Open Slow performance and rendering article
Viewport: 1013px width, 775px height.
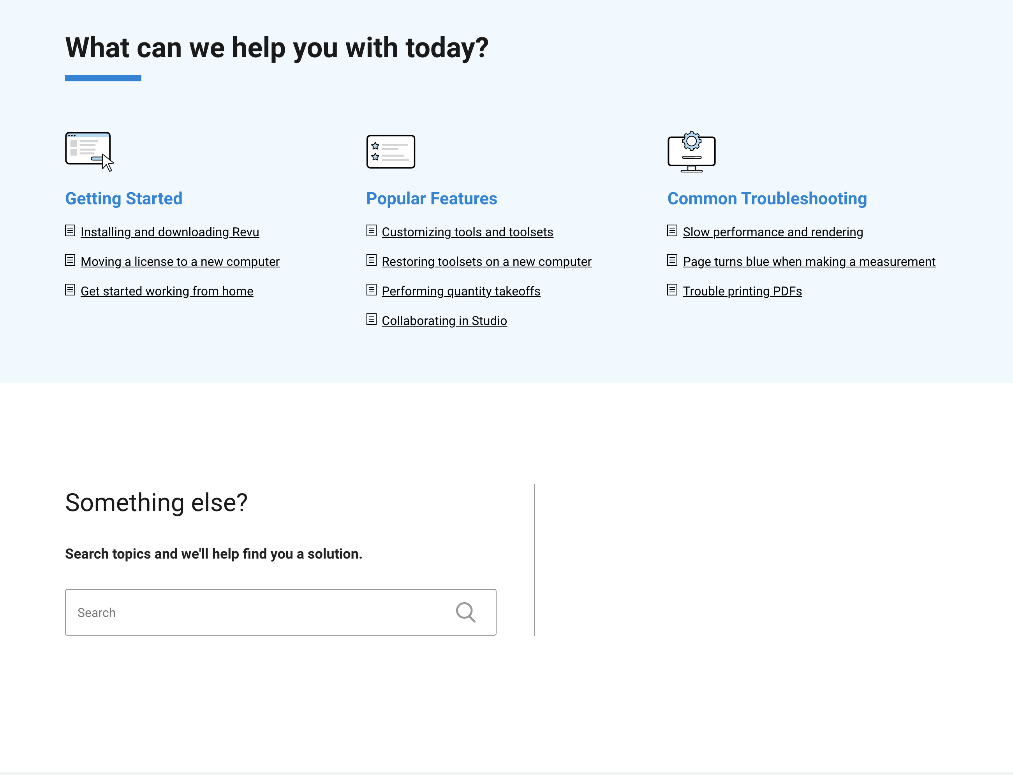point(773,232)
